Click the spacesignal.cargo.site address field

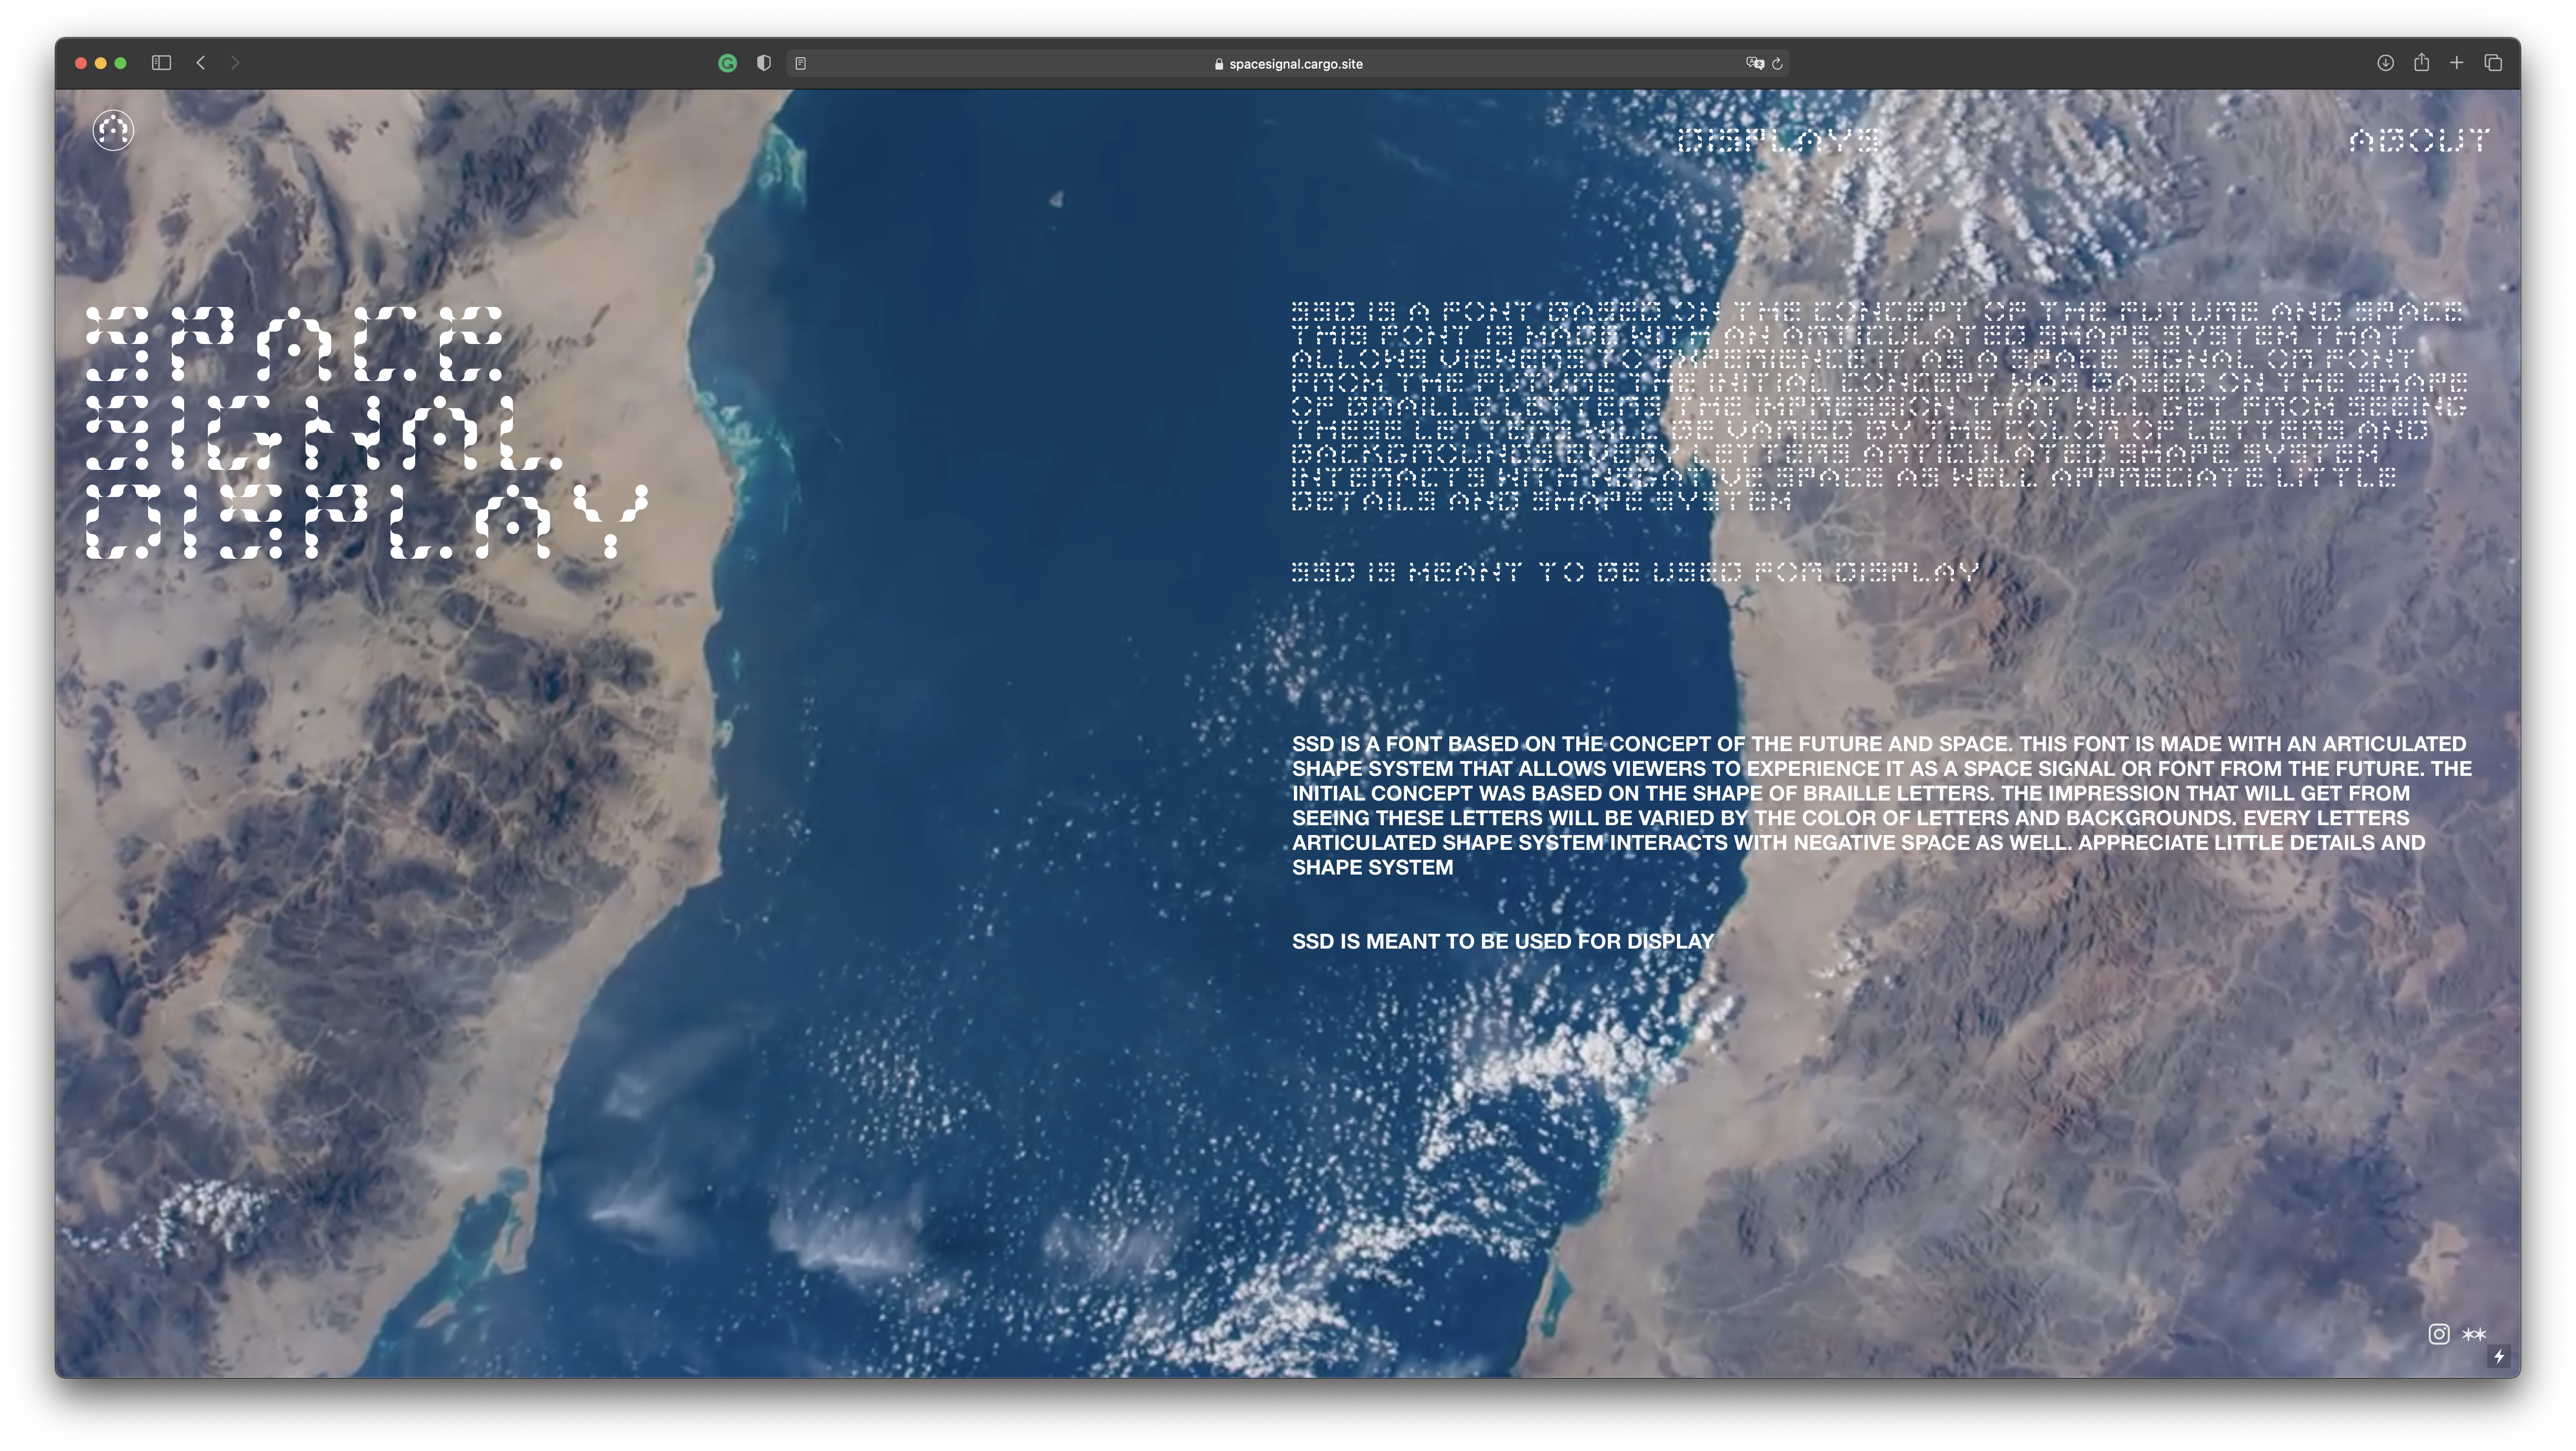1288,63
